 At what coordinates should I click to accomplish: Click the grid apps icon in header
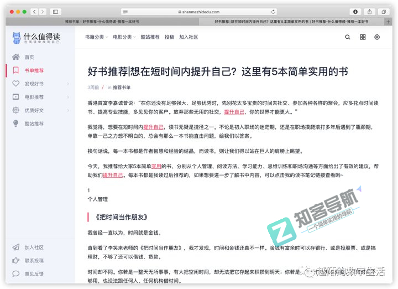pos(363,37)
